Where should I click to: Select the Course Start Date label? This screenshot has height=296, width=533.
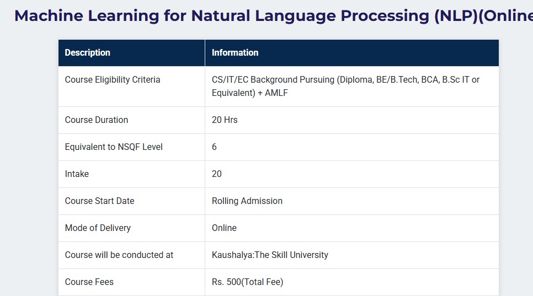100,201
